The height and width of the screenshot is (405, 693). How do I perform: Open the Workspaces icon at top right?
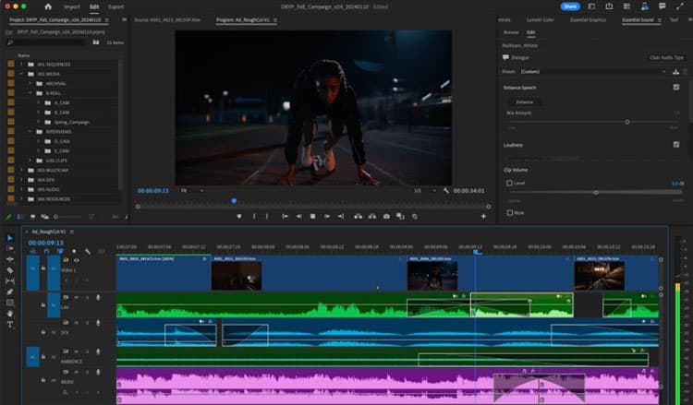[x=591, y=6]
